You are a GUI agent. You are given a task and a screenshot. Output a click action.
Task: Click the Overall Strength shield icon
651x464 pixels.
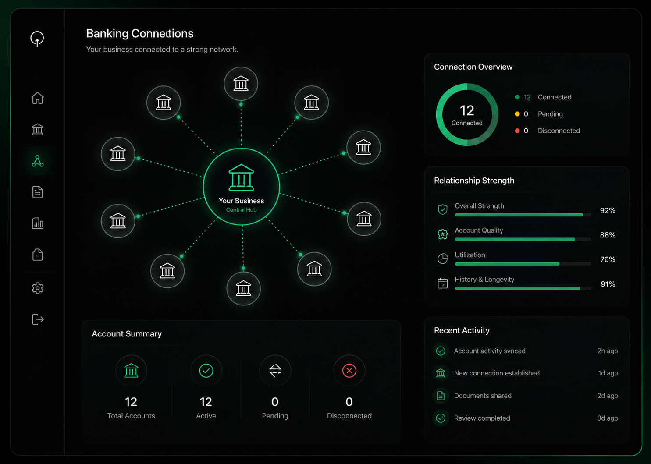pos(443,209)
